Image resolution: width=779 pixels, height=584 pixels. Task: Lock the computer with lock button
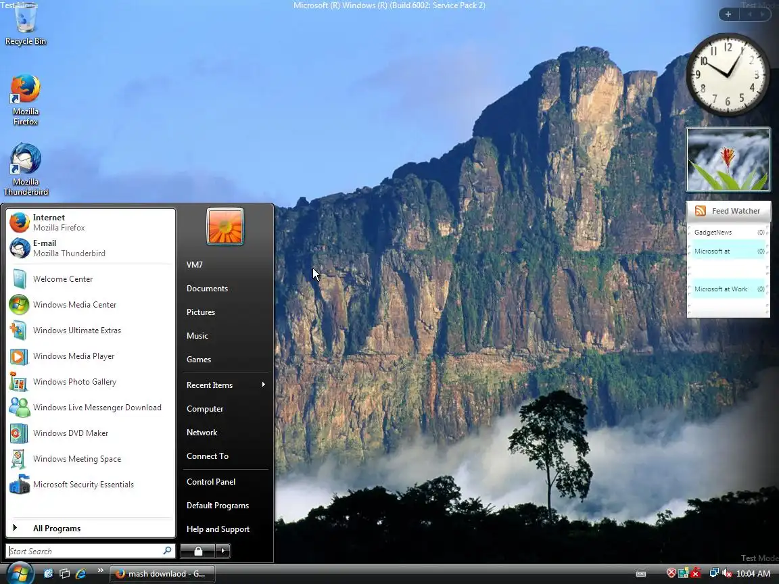[x=197, y=551]
